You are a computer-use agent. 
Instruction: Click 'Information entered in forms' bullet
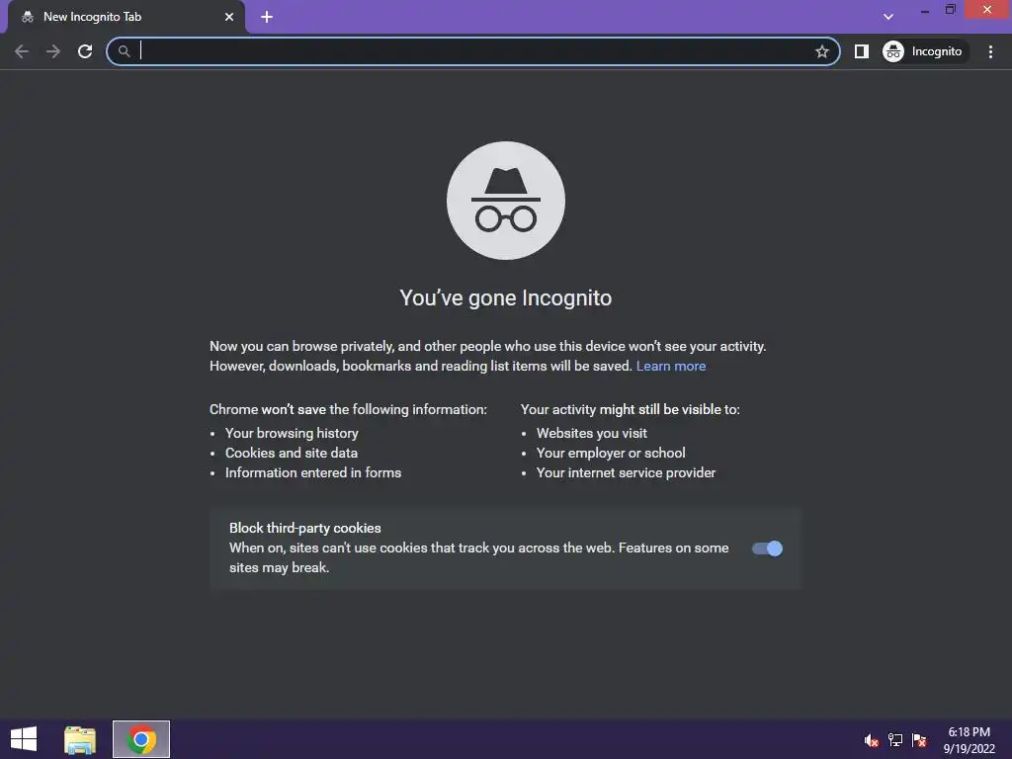point(313,473)
